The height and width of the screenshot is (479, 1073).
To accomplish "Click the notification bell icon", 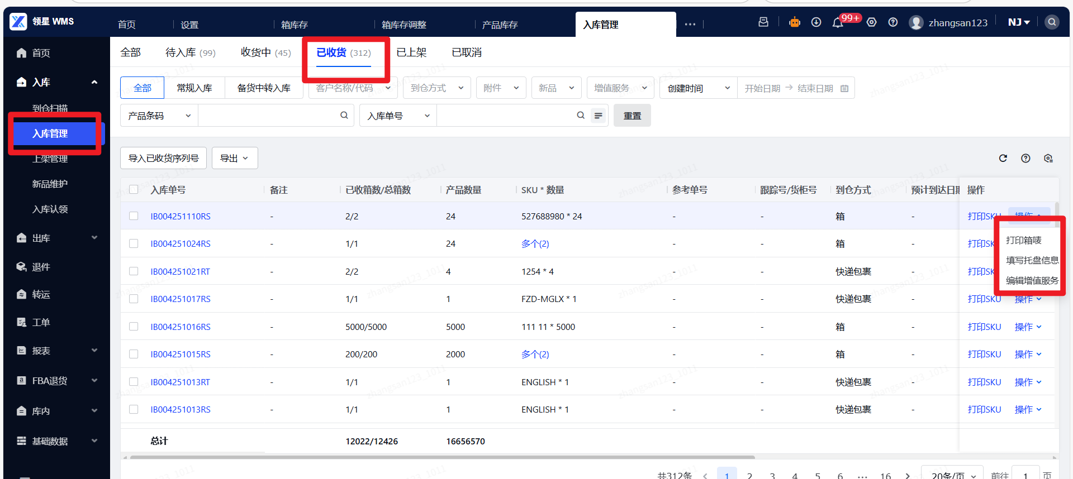I will click(x=837, y=23).
